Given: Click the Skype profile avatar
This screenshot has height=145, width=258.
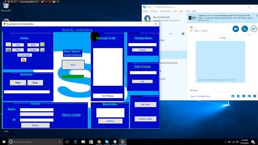Looking at the screenshot, I should click(x=147, y=18).
